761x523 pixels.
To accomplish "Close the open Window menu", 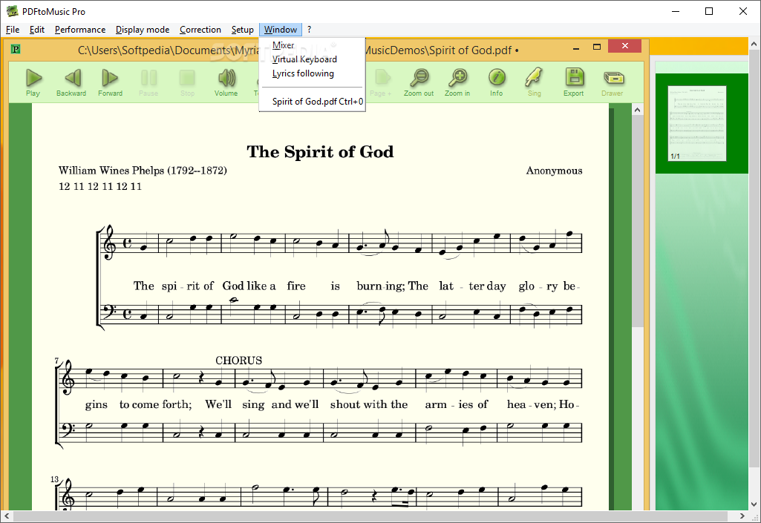I will [x=281, y=30].
